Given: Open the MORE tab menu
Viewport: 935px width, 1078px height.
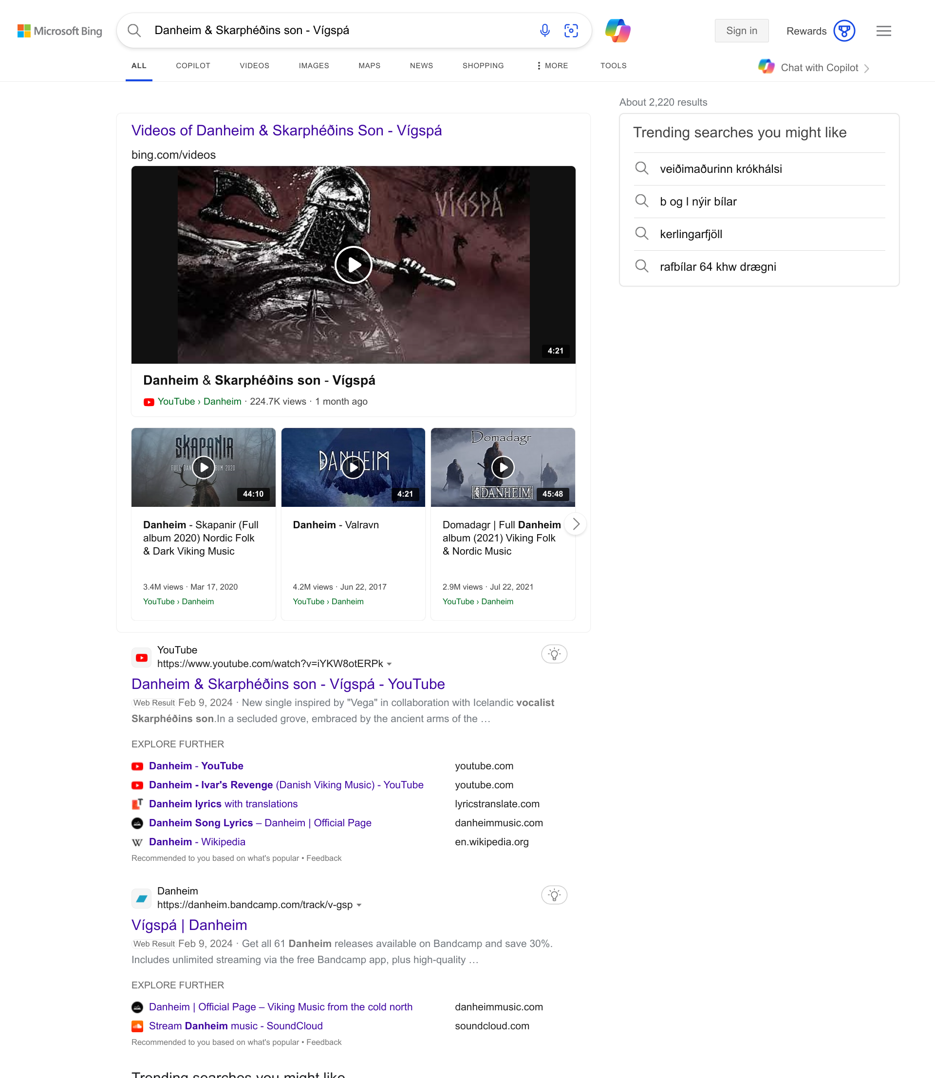Looking at the screenshot, I should (552, 66).
